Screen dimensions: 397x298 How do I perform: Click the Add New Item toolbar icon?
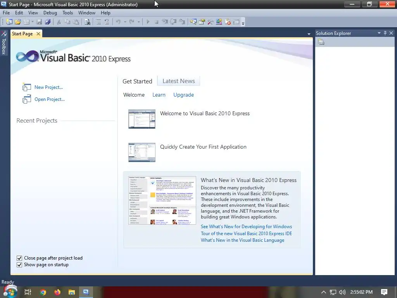pyautogui.click(x=26, y=22)
